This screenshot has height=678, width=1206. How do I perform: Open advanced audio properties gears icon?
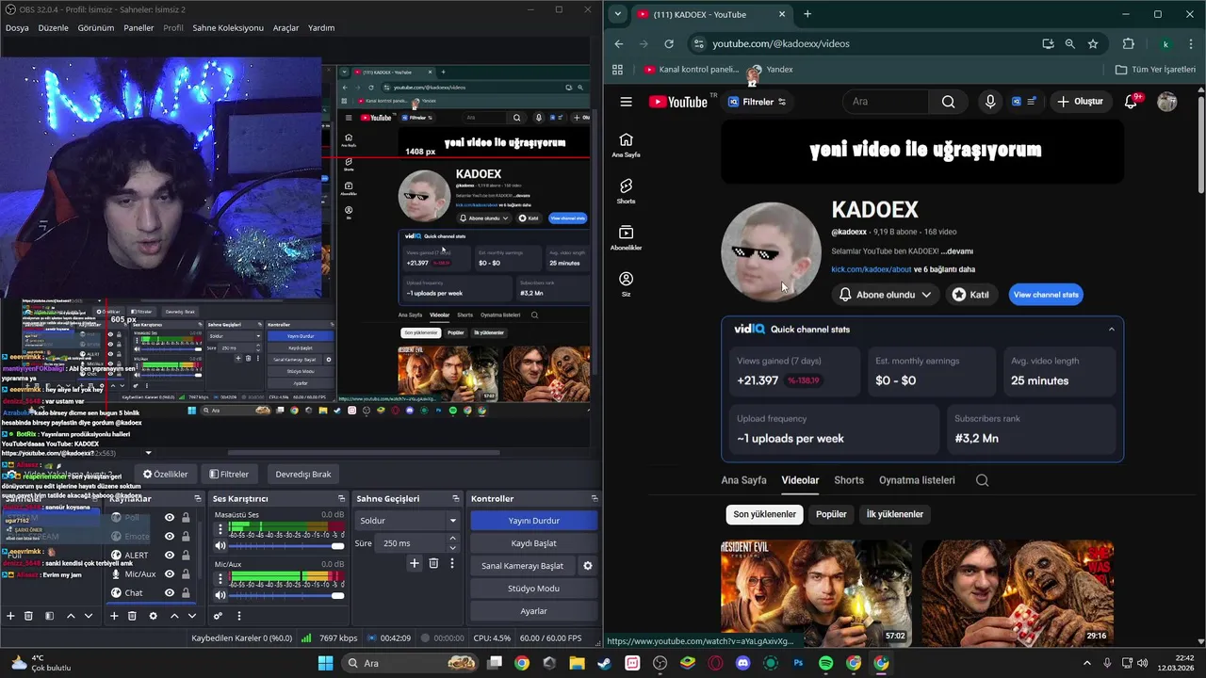218,616
